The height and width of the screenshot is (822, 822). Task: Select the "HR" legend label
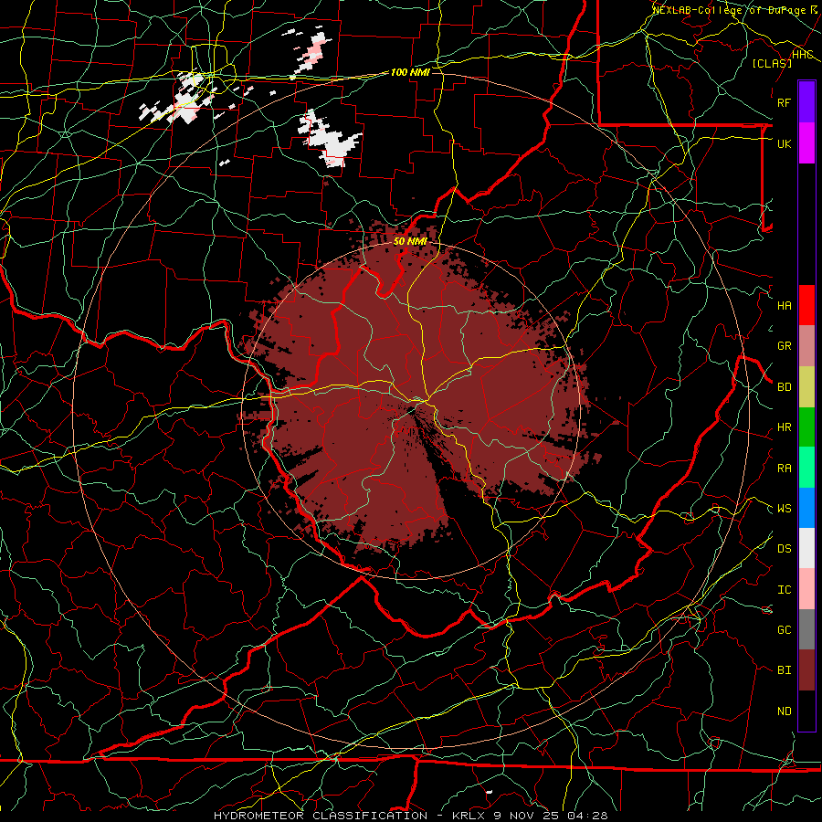point(784,427)
